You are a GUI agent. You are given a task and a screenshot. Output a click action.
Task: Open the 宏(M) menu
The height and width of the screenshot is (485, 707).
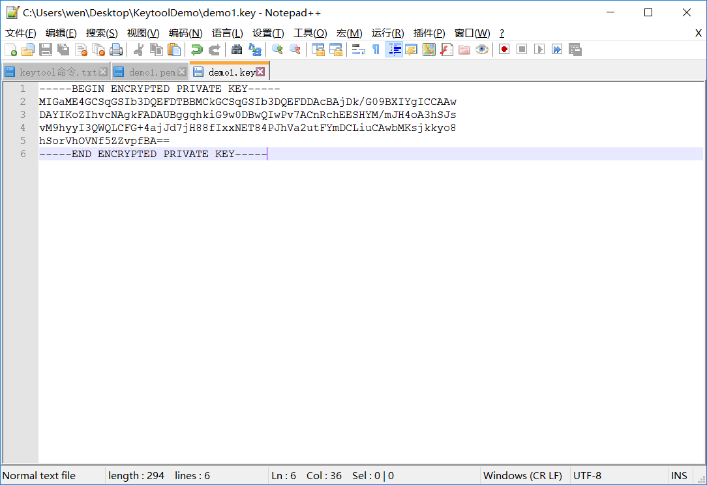(350, 33)
